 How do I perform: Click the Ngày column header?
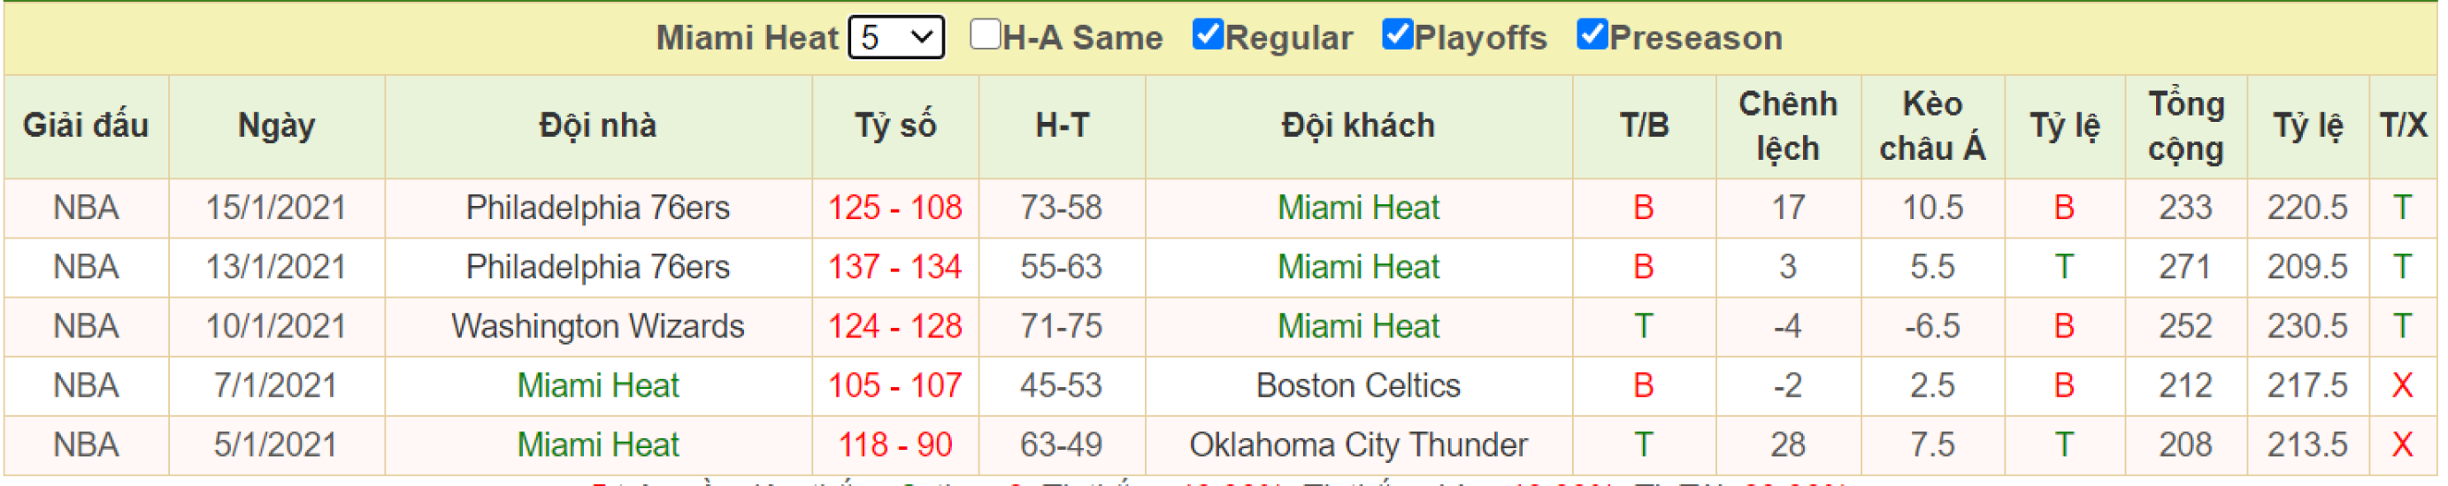[277, 126]
